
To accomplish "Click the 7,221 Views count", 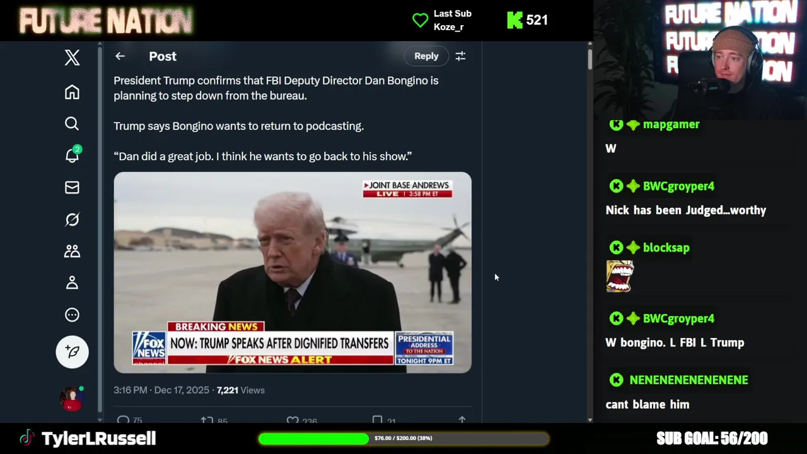I will click(x=241, y=390).
